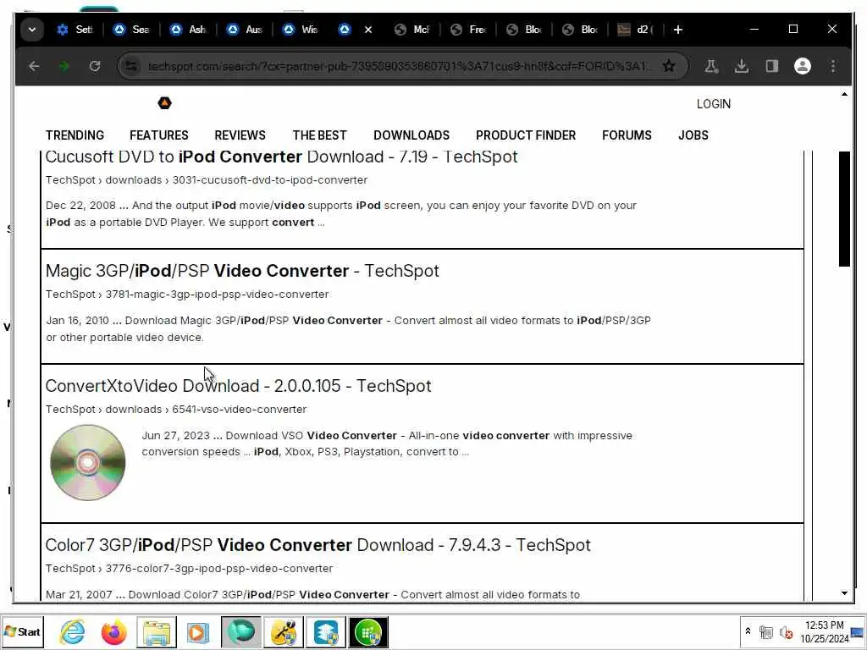Click the 3776-color7-3gp-ipod-psp-video-converter breadcrumb
867x650 pixels.
[219, 569]
